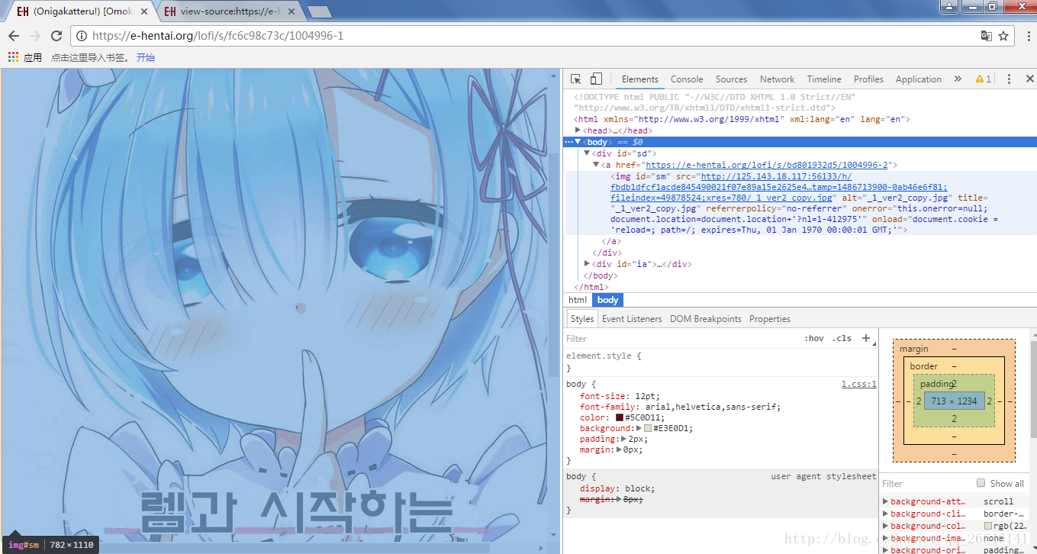Open the Application panel tab
Viewport: 1037px width, 554px height.
pyautogui.click(x=918, y=79)
